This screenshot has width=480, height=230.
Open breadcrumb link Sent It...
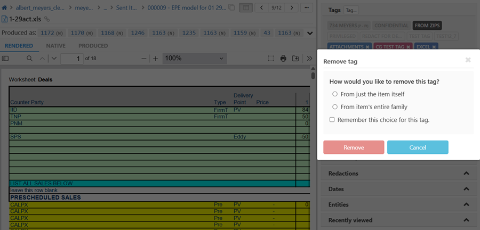coord(126,8)
